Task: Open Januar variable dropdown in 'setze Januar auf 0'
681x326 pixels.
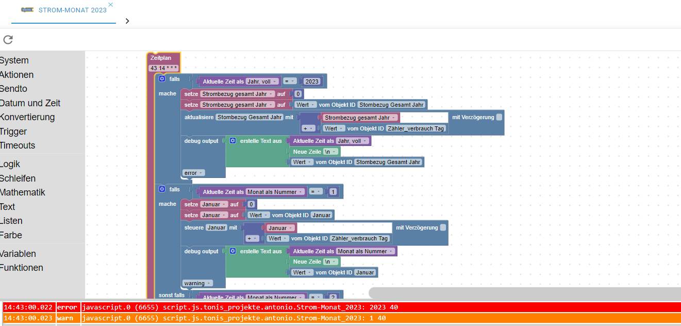Action: [x=213, y=204]
